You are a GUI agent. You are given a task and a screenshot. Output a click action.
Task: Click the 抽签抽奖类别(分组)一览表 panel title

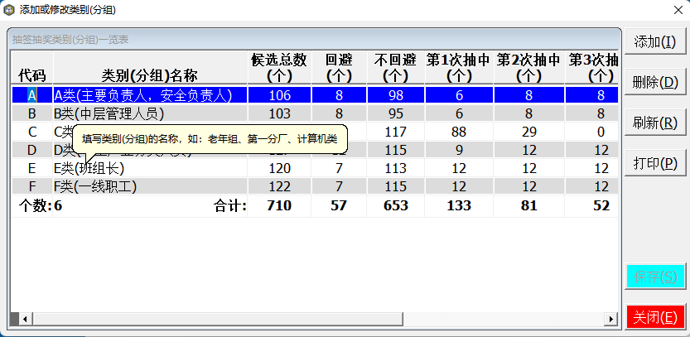(x=70, y=40)
